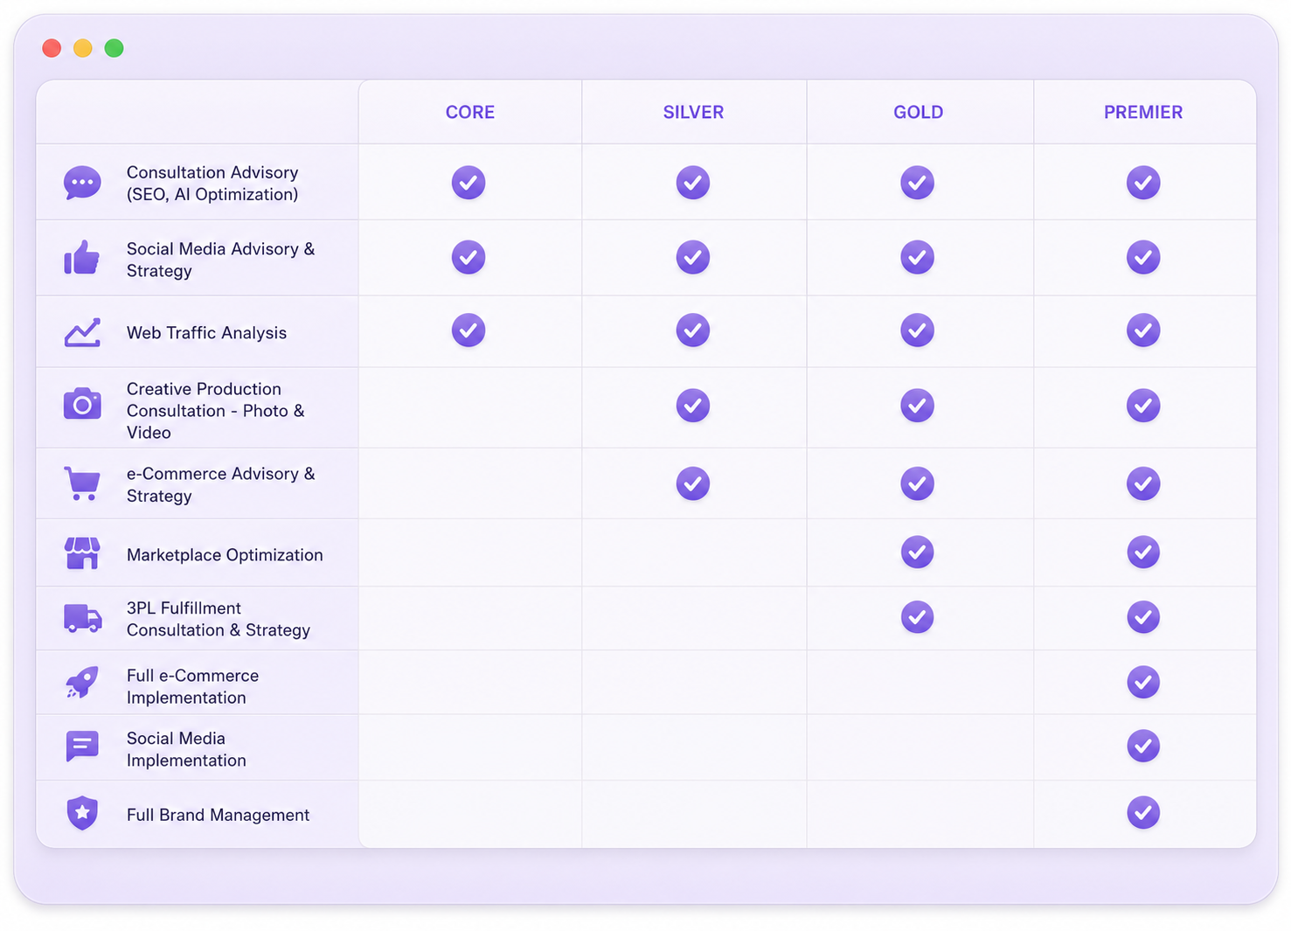Click the rocket icon for Full e-Commerce Implementation
1291x931 pixels.
click(82, 683)
